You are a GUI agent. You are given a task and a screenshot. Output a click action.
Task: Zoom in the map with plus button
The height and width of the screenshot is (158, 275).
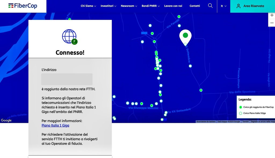click(x=272, y=15)
